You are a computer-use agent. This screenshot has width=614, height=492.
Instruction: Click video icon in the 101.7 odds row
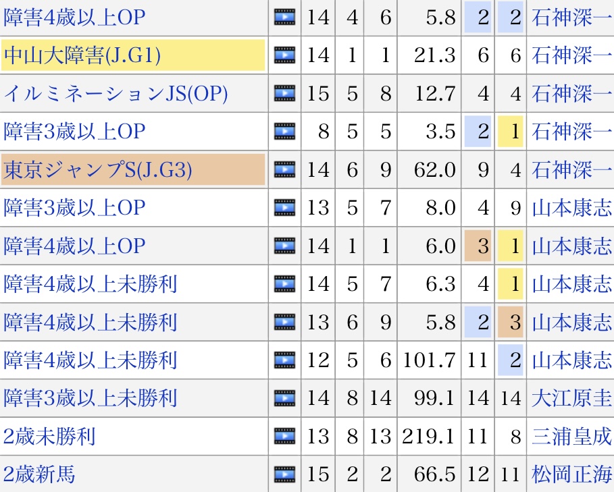click(x=285, y=360)
